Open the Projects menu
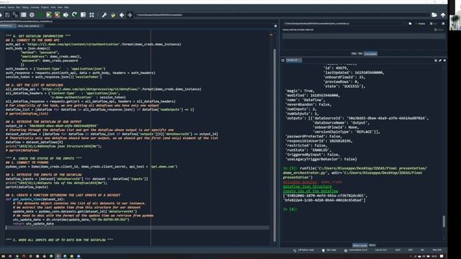This screenshot has height=259, width=461. tap(45, 7)
